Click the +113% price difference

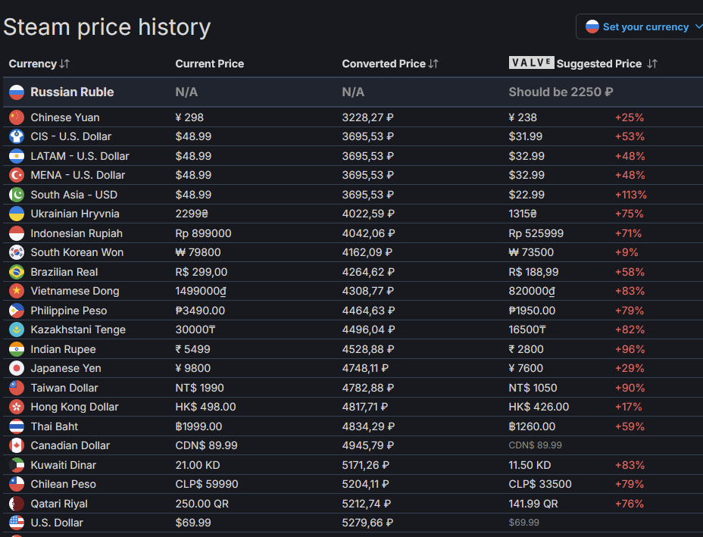[631, 195]
